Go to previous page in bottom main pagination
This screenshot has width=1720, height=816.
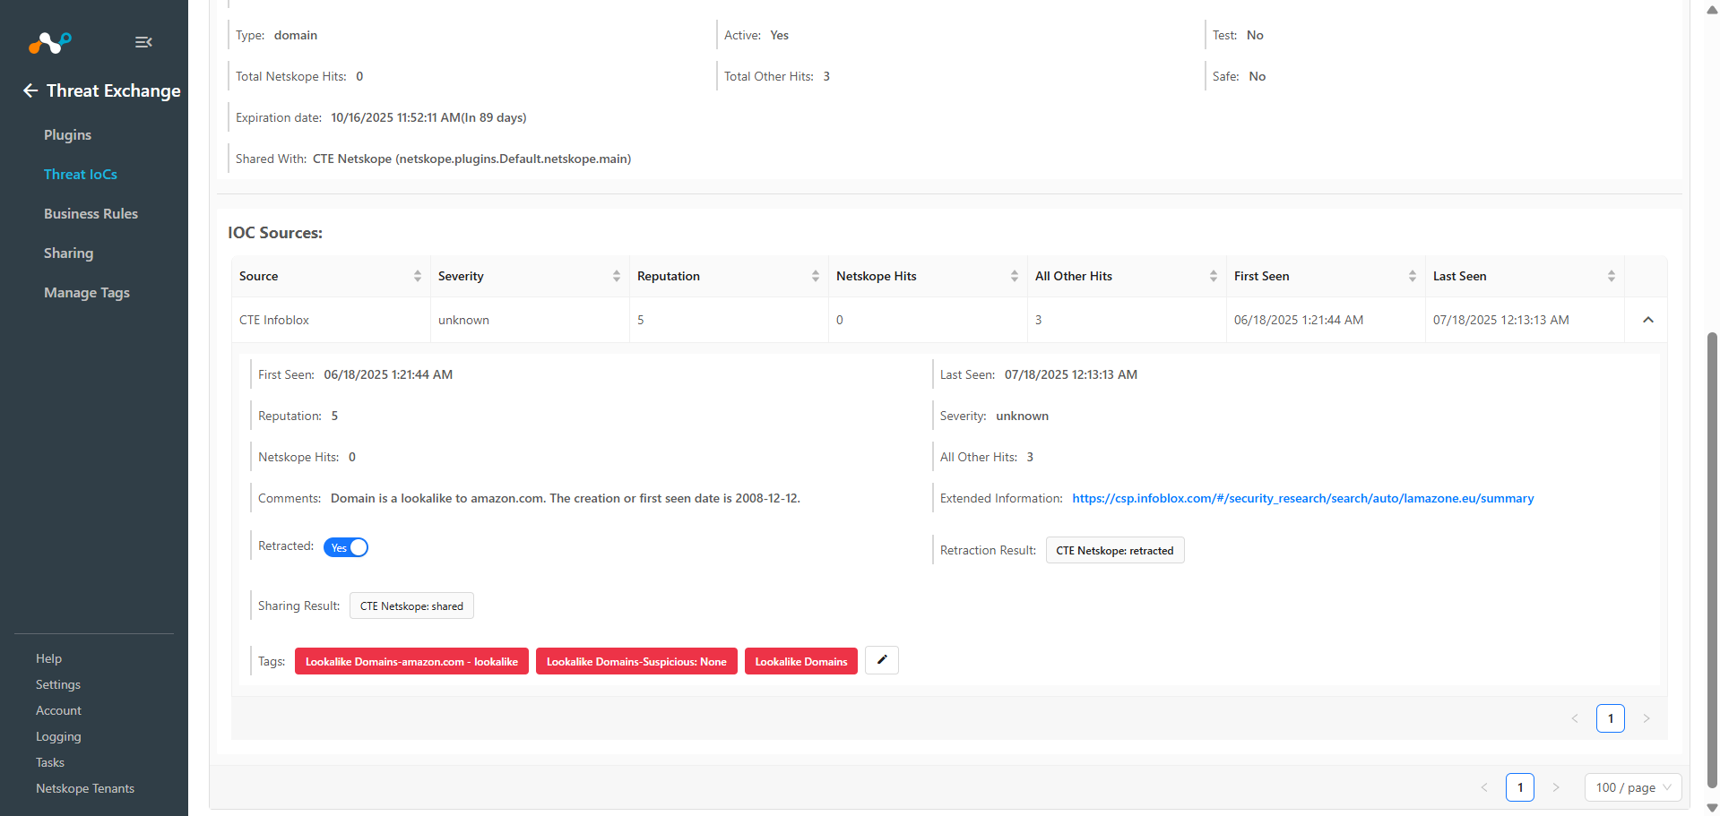click(1484, 787)
